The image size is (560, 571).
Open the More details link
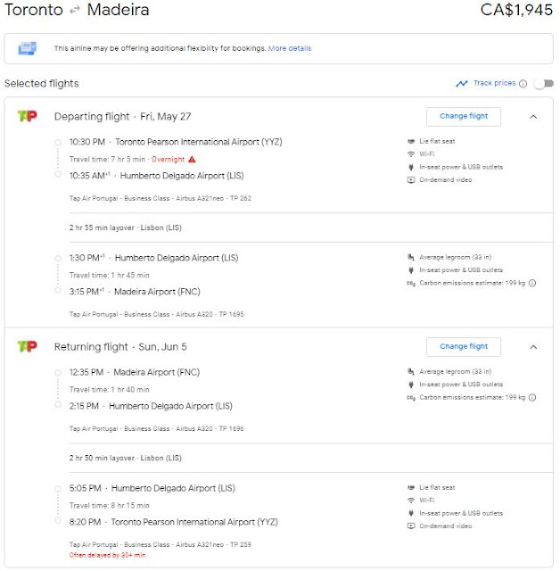pos(290,48)
